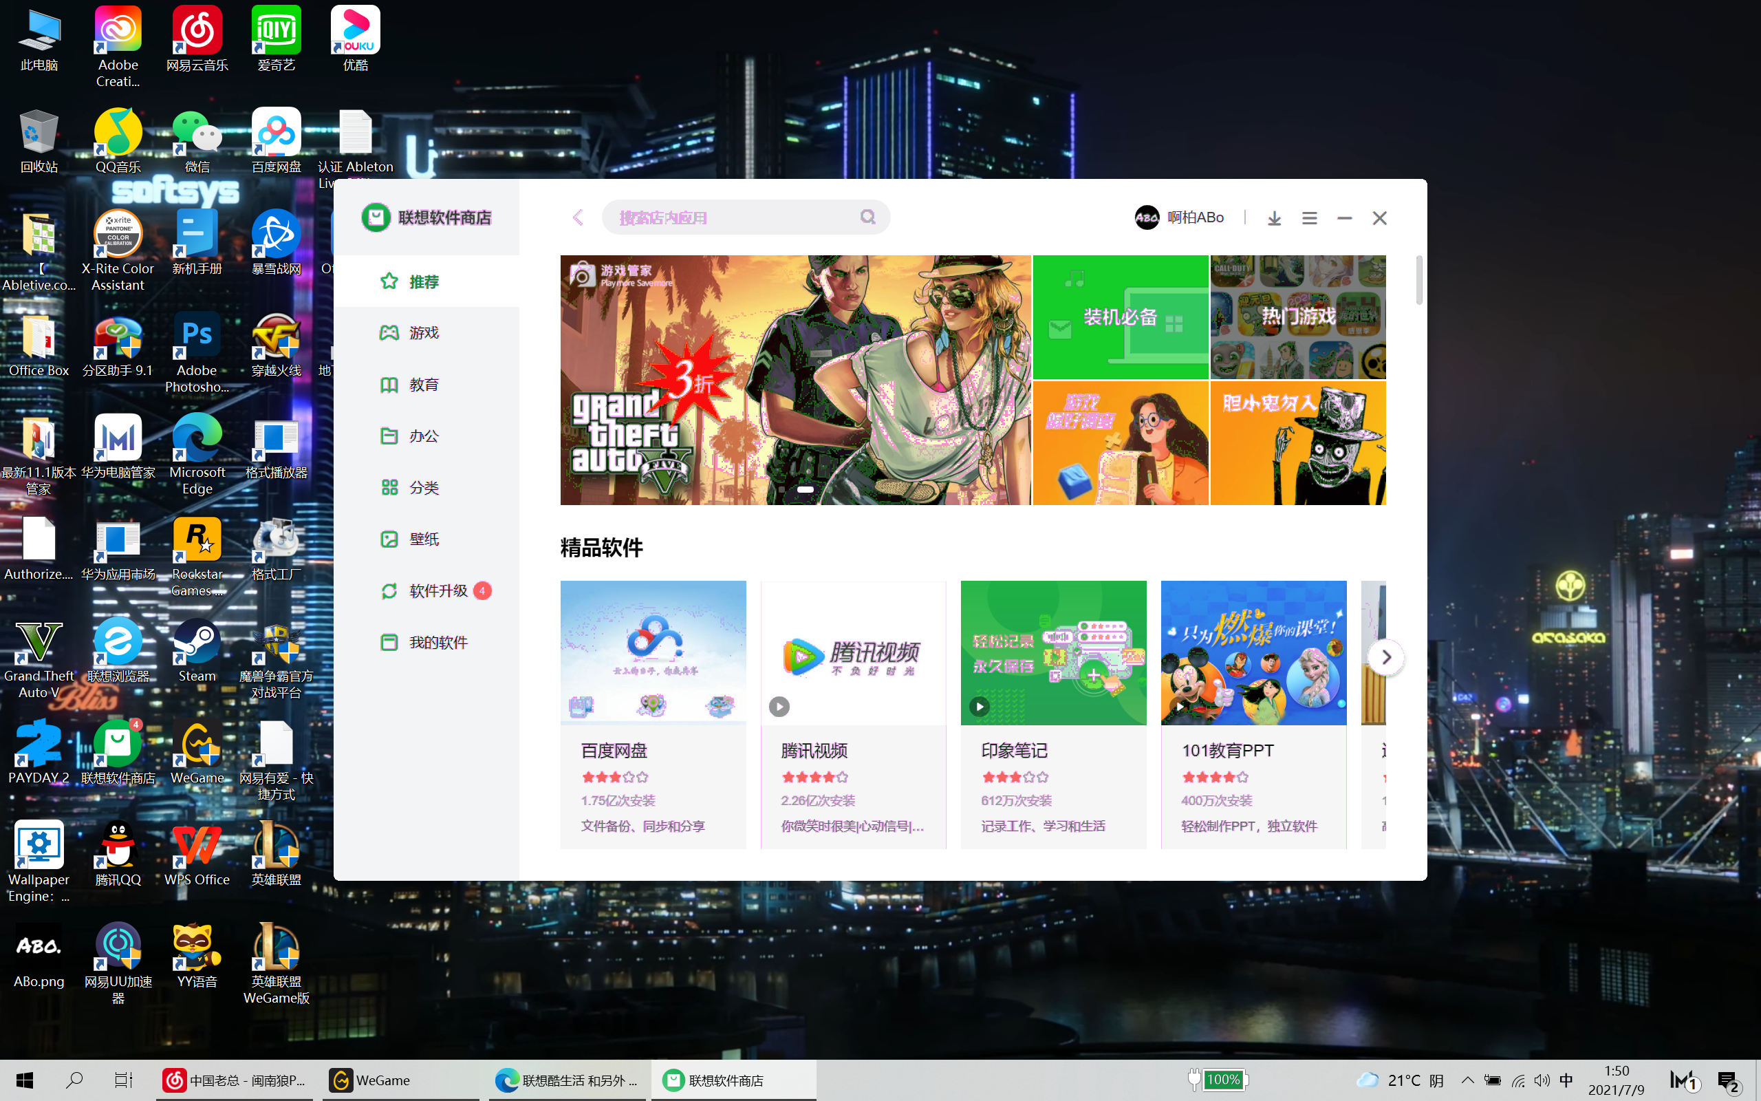Click the 印象笔记 app title
Screen dimensions: 1761x1101
[x=1015, y=750]
